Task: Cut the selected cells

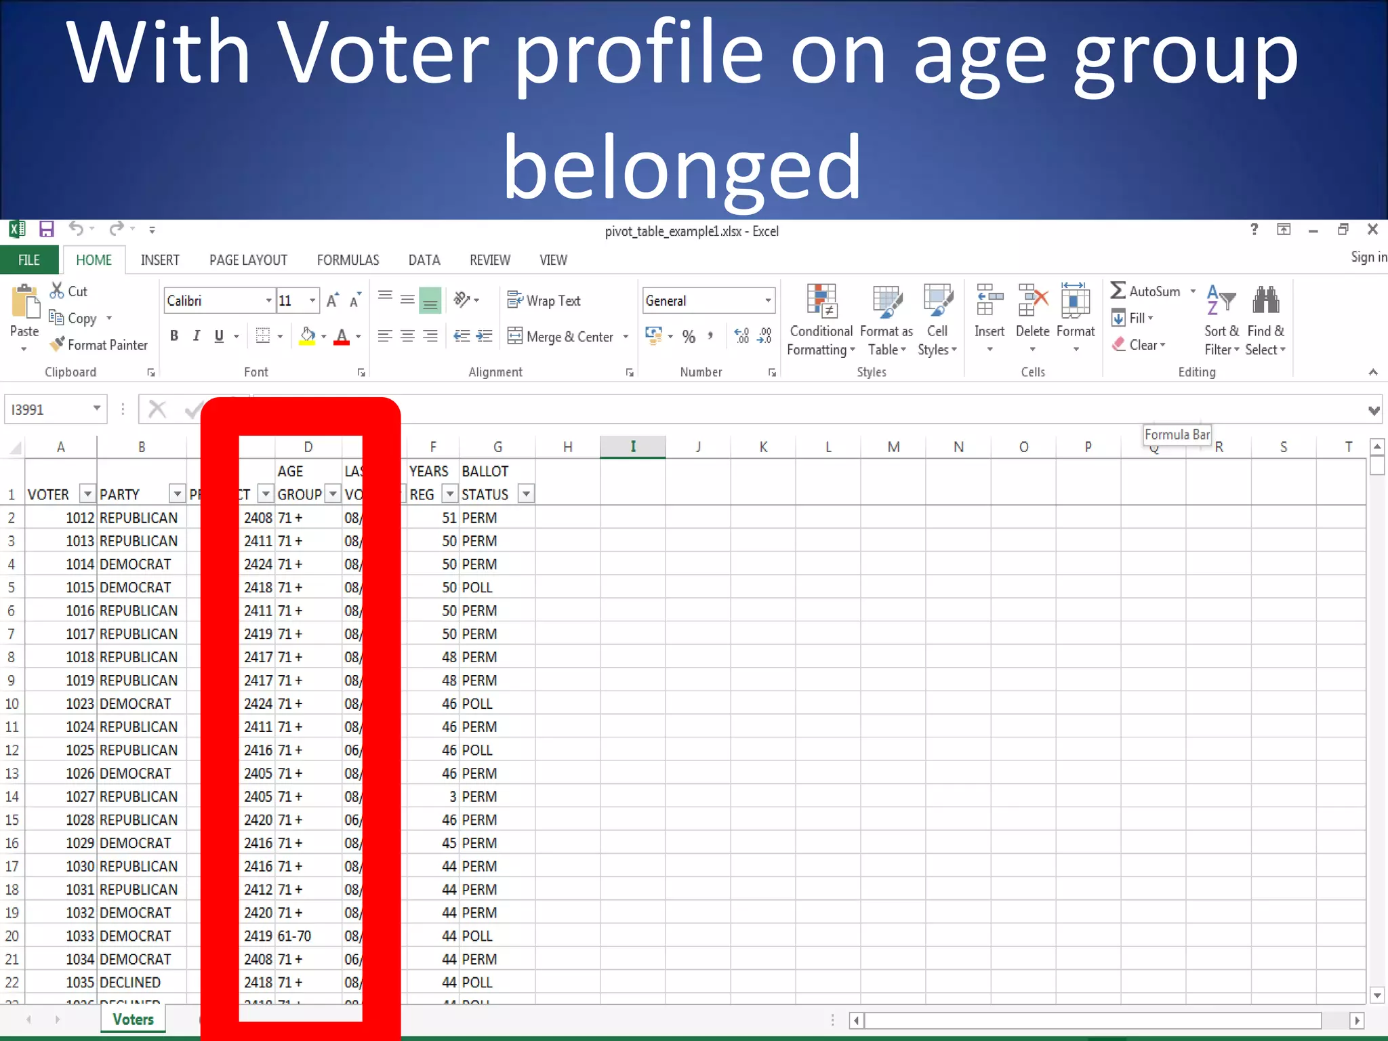Action: [68, 291]
